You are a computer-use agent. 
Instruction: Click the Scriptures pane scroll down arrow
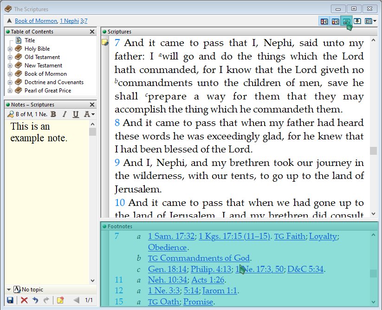[x=373, y=214]
